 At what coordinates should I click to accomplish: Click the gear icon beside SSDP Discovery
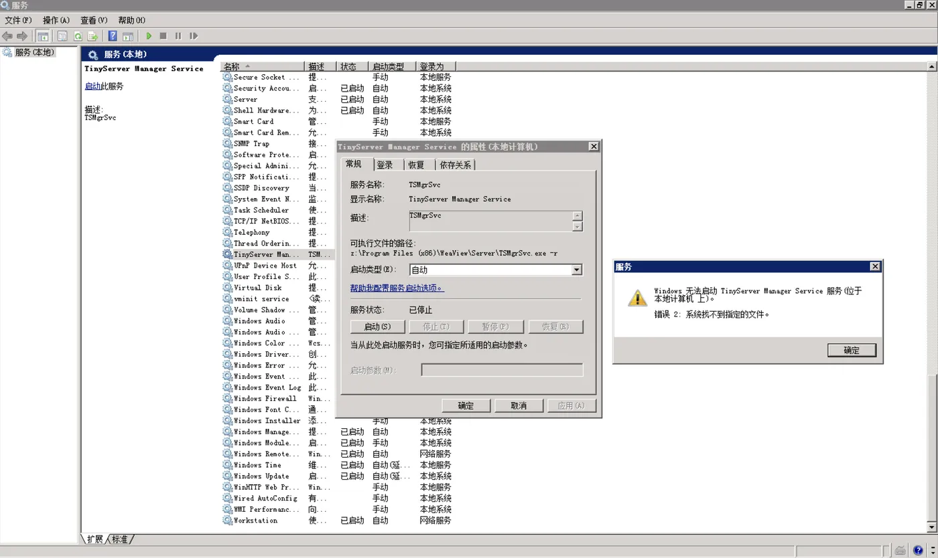(227, 188)
